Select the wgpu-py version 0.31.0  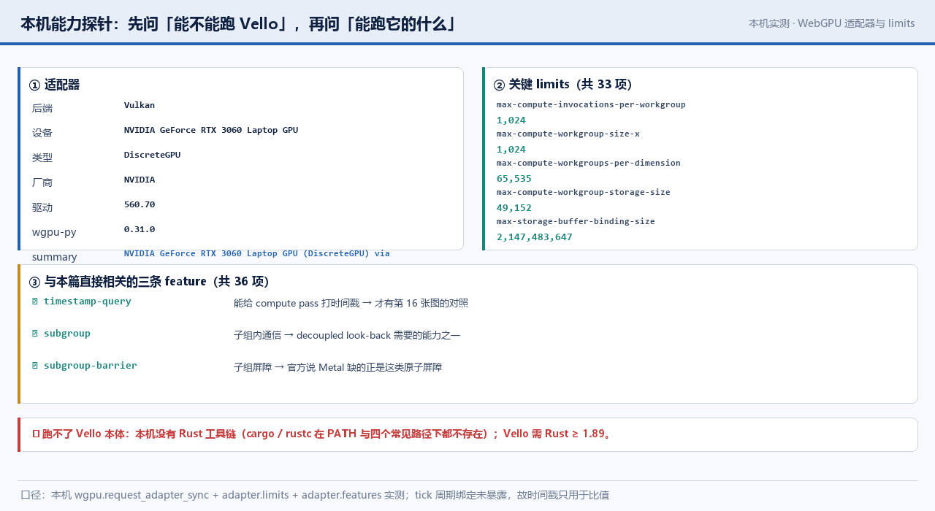pyautogui.click(x=140, y=229)
